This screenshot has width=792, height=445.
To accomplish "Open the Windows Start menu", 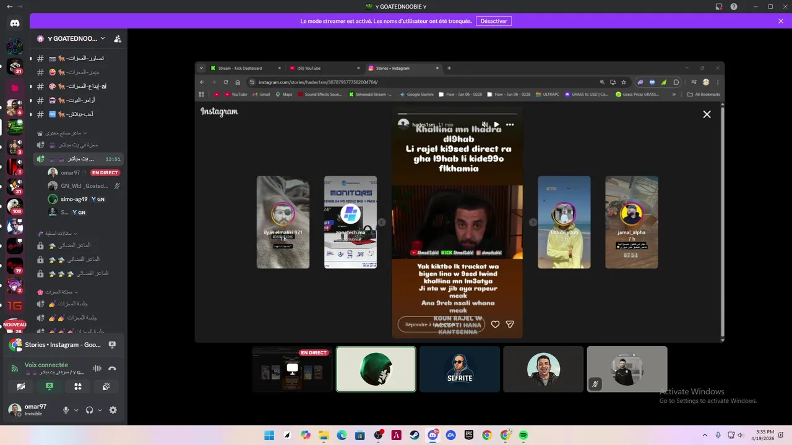I will pyautogui.click(x=269, y=435).
